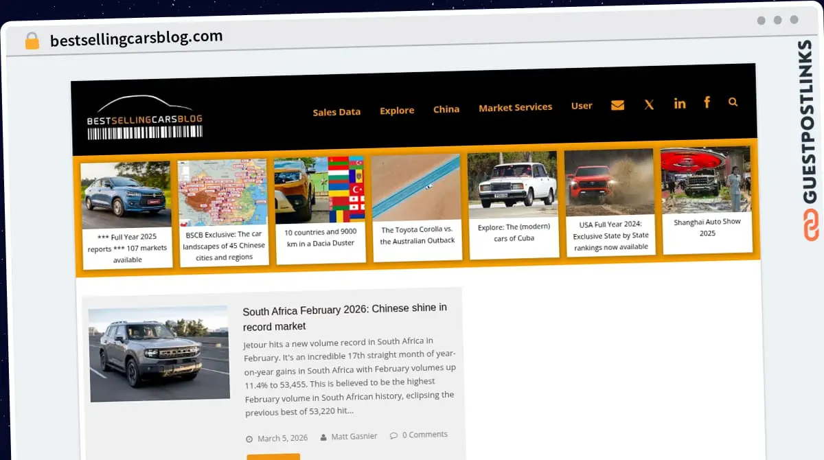824x460 pixels.
Task: Open '10 countries and 9000 km' caption
Action: tap(321, 238)
